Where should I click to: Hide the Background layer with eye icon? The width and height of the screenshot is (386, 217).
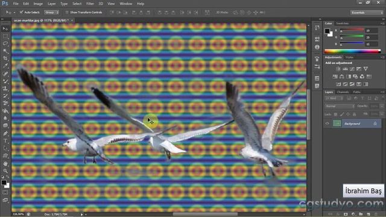click(x=327, y=124)
